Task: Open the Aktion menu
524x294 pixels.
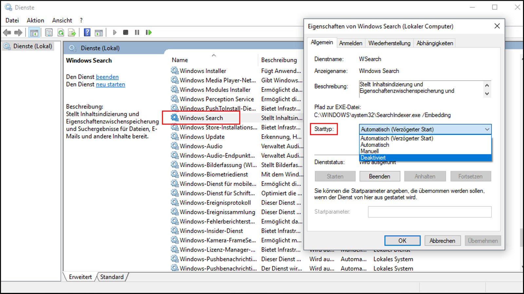Action: 35,20
